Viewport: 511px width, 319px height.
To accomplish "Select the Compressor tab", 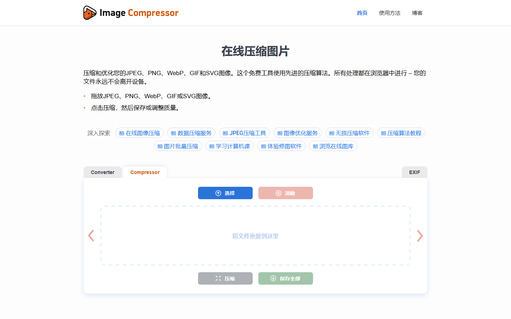I will (145, 172).
